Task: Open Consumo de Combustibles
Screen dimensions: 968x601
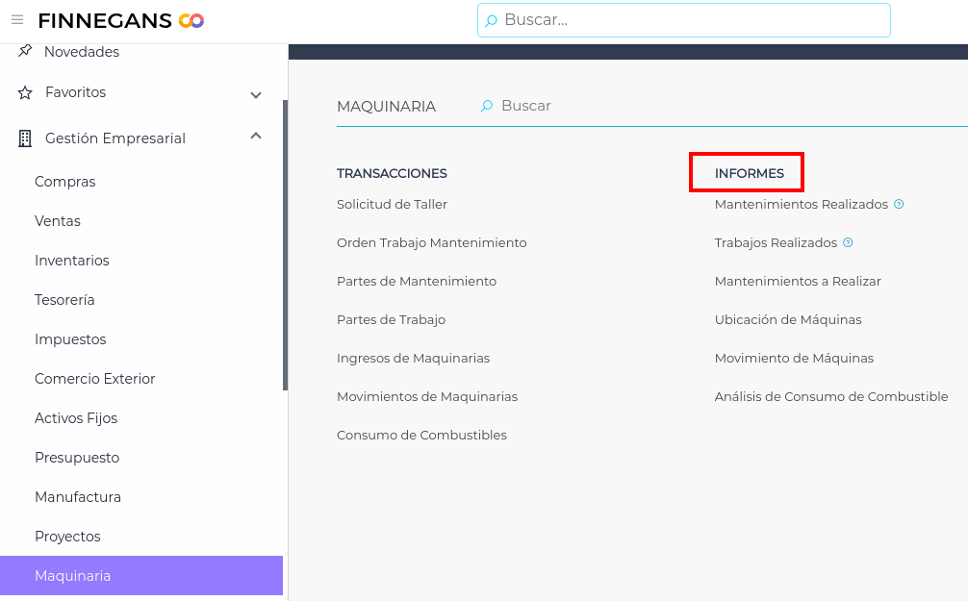Action: coord(421,435)
